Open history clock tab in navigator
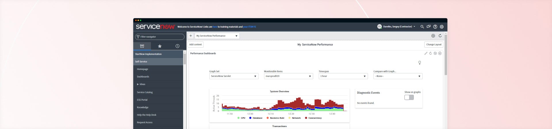The width and height of the screenshot is (552, 129). click(x=177, y=46)
